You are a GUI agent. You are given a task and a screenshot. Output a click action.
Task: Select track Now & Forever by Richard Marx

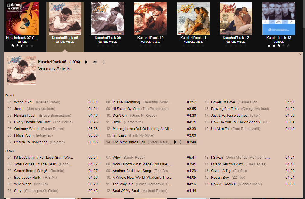pos(249,184)
